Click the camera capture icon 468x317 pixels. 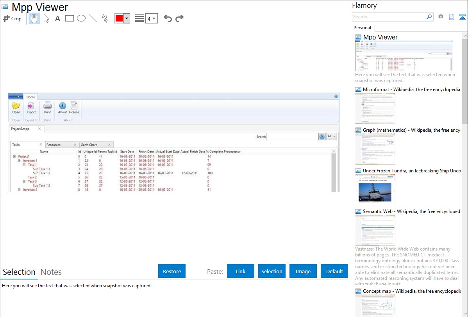point(441,17)
